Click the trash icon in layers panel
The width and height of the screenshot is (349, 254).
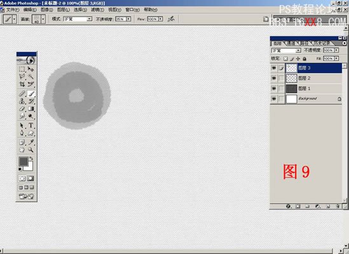(x=338, y=206)
